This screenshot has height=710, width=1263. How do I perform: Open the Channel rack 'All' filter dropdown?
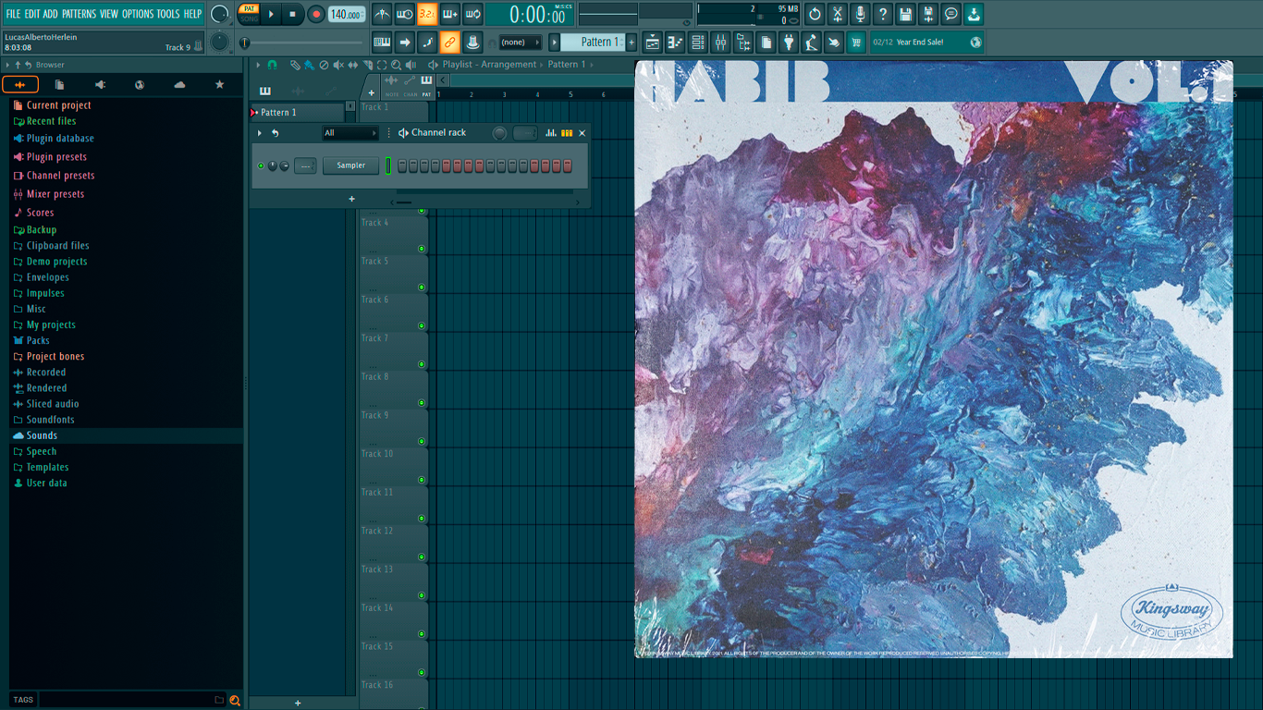[350, 133]
